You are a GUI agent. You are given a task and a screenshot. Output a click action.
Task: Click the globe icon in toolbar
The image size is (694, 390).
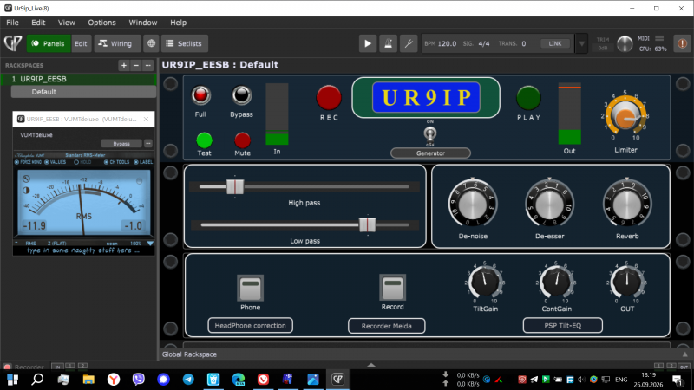(x=151, y=43)
